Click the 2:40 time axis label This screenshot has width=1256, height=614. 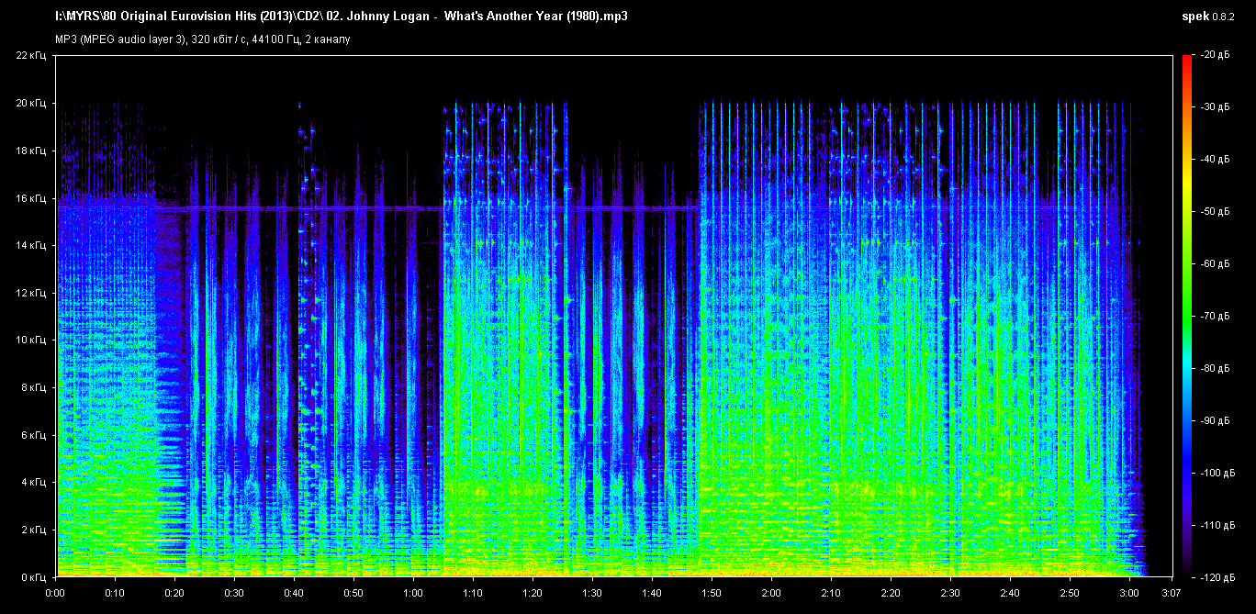pyautogui.click(x=1010, y=593)
